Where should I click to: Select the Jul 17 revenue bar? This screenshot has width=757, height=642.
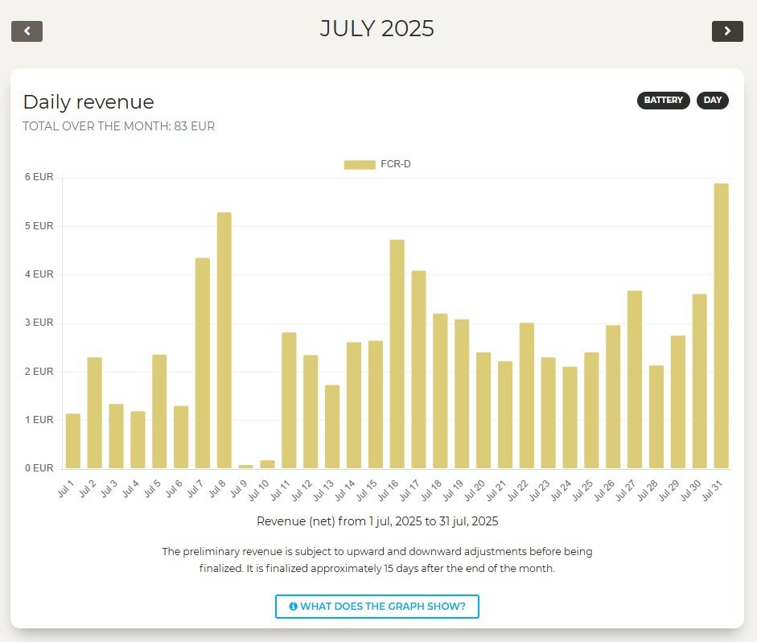point(419,369)
